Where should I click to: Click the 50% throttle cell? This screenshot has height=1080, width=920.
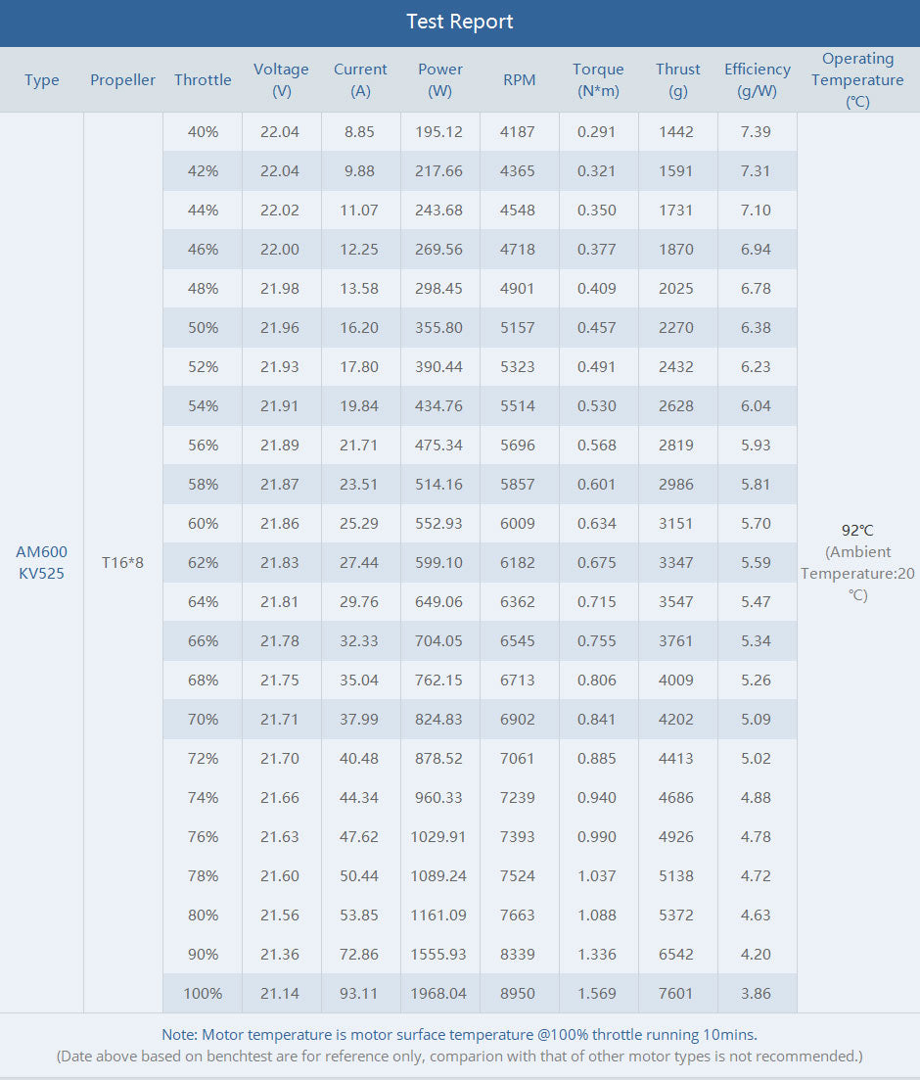203,328
